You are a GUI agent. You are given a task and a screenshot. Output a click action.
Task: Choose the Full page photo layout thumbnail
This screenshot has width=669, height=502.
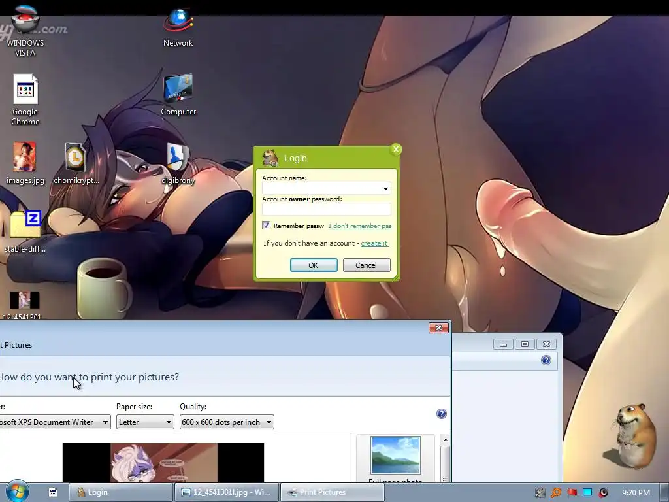[x=395, y=456]
